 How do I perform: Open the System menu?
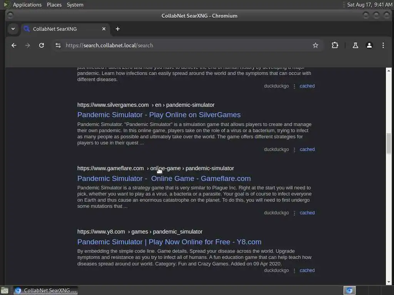click(x=75, y=5)
